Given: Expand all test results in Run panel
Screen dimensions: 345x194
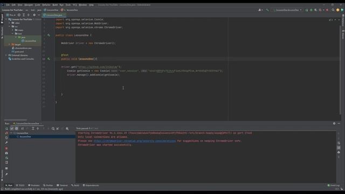Looking at the screenshot, I should coord(33,128).
